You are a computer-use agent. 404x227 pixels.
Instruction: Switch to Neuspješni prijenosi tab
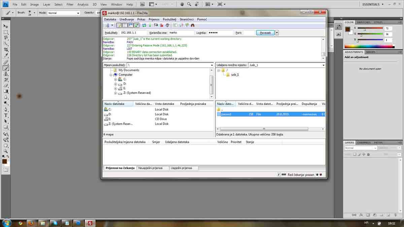pos(150,168)
